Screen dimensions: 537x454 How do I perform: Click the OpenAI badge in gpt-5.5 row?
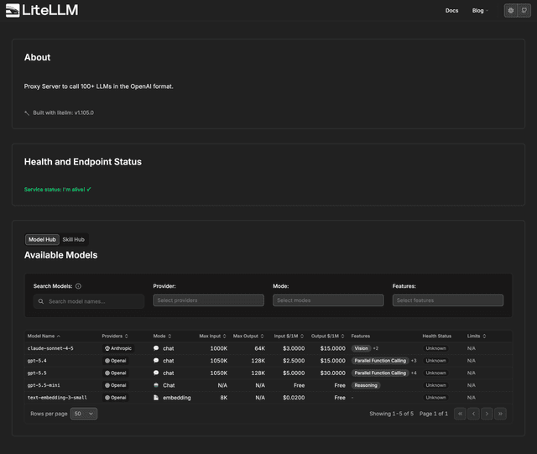pyautogui.click(x=116, y=373)
